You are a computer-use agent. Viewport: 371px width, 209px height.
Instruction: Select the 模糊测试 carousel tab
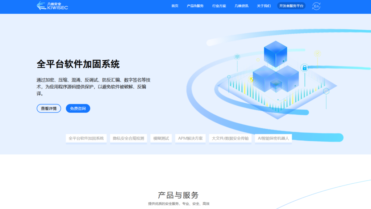click(x=161, y=138)
